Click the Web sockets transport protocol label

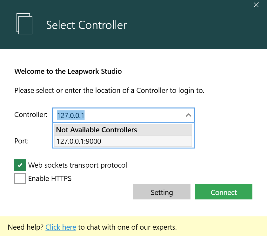click(77, 165)
